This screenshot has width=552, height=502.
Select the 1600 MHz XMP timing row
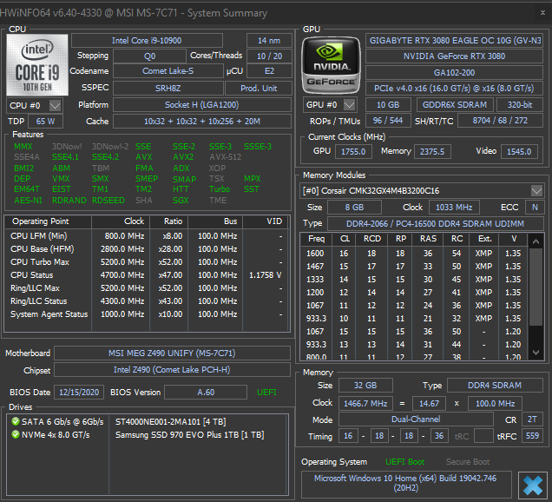coord(414,254)
